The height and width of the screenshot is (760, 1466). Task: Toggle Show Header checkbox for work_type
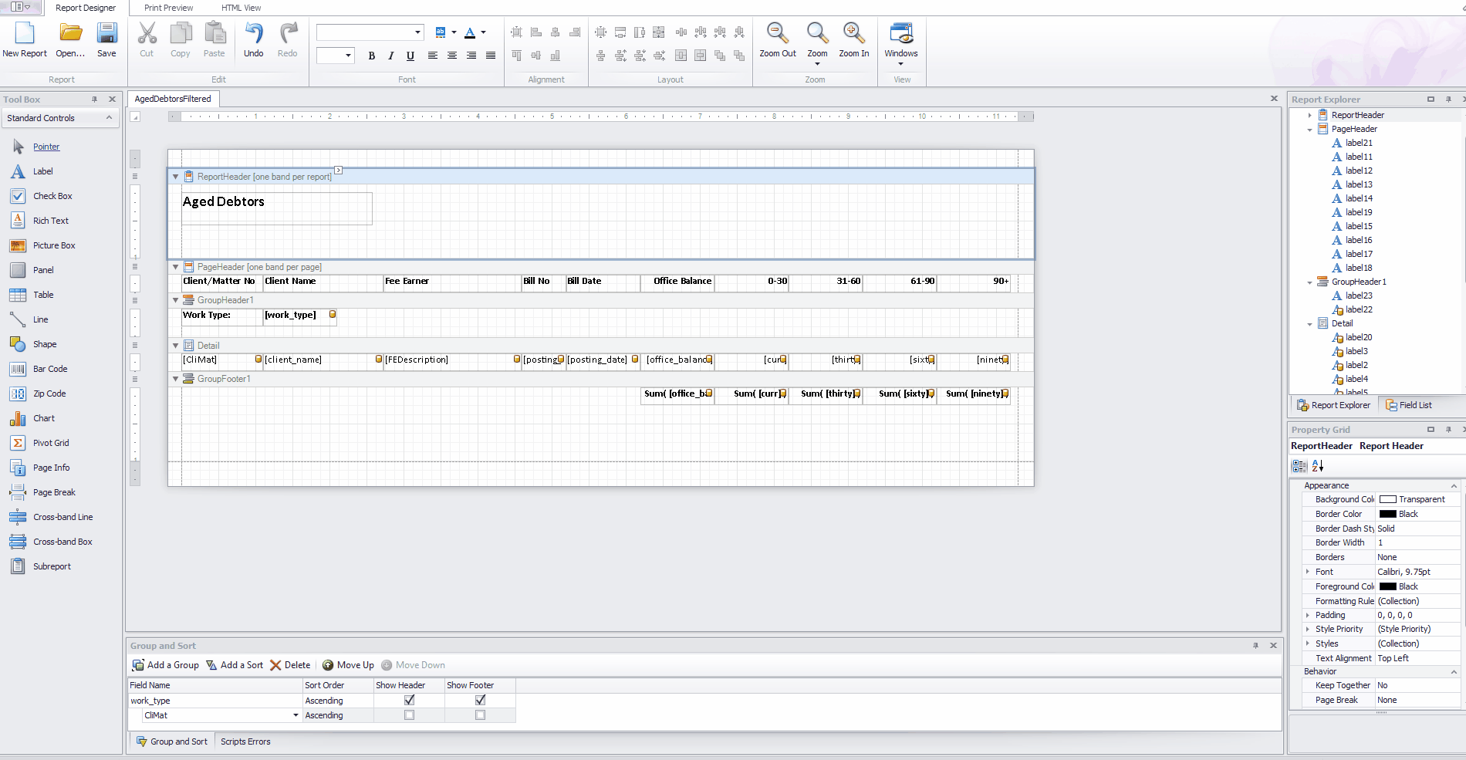[x=409, y=700]
